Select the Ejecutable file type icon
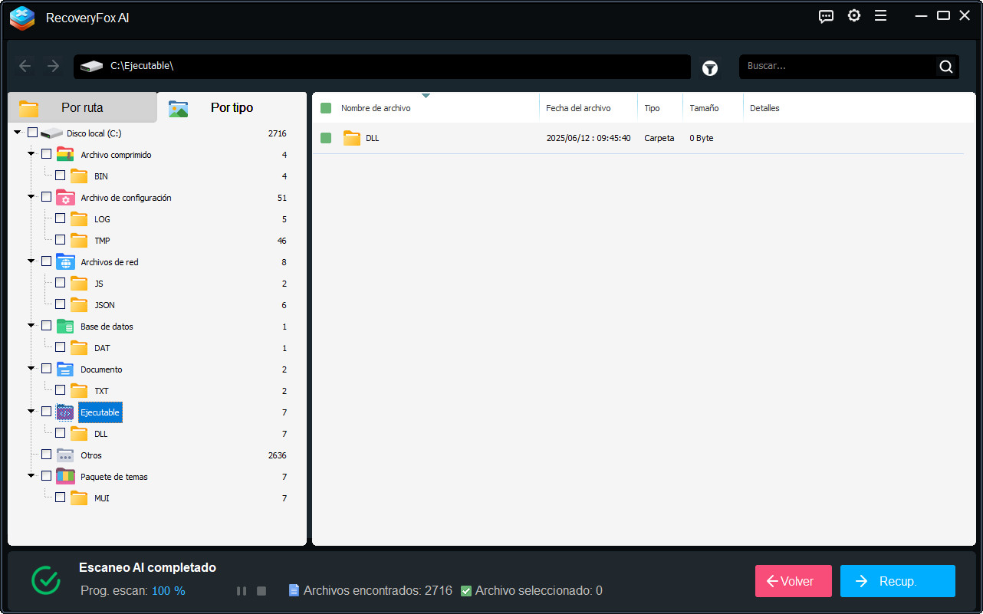983x614 pixels. tap(65, 412)
